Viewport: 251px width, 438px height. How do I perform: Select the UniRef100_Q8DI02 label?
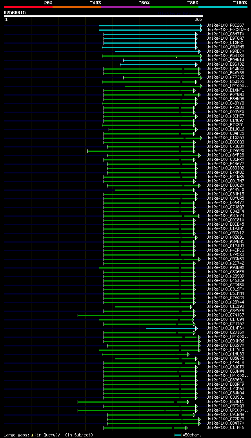coord(226,168)
